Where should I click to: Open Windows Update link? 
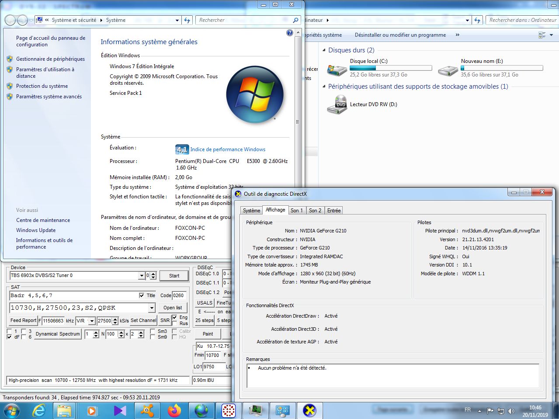[36, 230]
